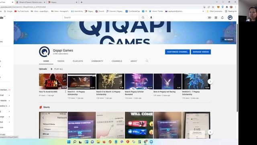Open the March Pegaxy Scholar Revealed thumbnail
This screenshot has width=257, height=145.
139,81
